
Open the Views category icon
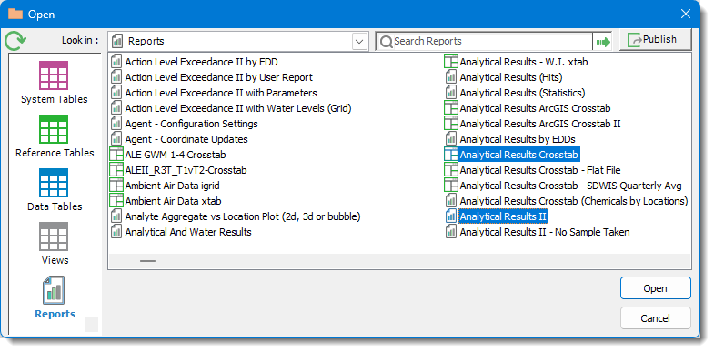54,236
